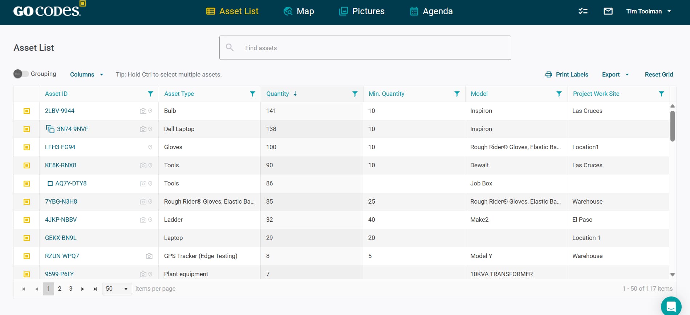Click the camera icon for RZUN-WPQ7
This screenshot has height=315, width=690.
click(149, 256)
